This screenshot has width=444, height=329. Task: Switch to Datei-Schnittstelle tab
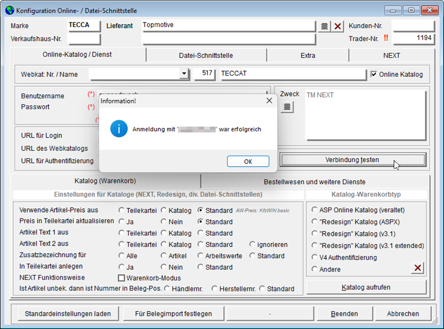click(x=206, y=56)
